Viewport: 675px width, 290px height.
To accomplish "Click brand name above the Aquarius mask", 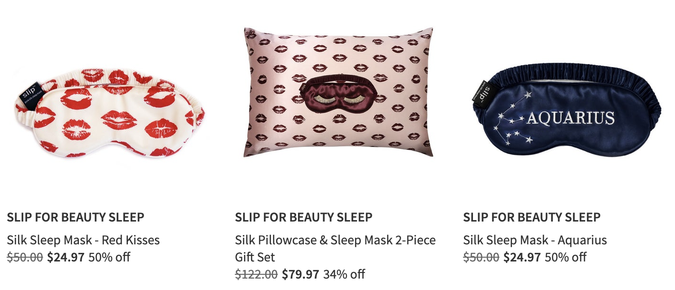I will [x=532, y=217].
